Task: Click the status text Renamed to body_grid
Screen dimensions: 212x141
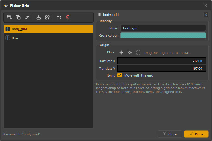Action: click(22, 134)
